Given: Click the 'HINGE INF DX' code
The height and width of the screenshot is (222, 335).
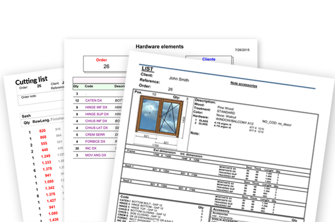Looking at the screenshot, I should pyautogui.click(x=96, y=107).
